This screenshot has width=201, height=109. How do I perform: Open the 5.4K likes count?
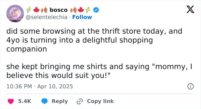point(25,101)
